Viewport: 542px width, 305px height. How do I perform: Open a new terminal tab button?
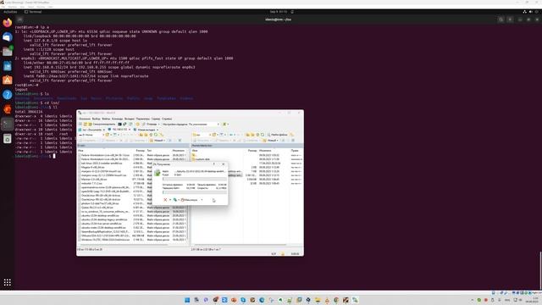tap(19, 19)
